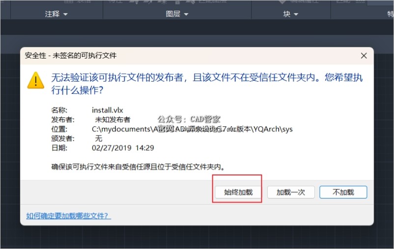Expand the 注释 ribbon panel dropdown
This screenshot has height=249, width=394.
(56, 14)
